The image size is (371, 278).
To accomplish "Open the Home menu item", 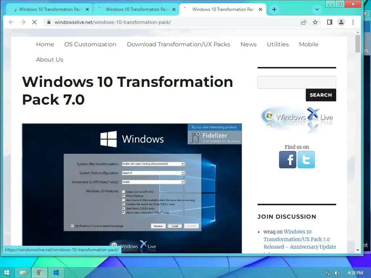I will 45,45.
